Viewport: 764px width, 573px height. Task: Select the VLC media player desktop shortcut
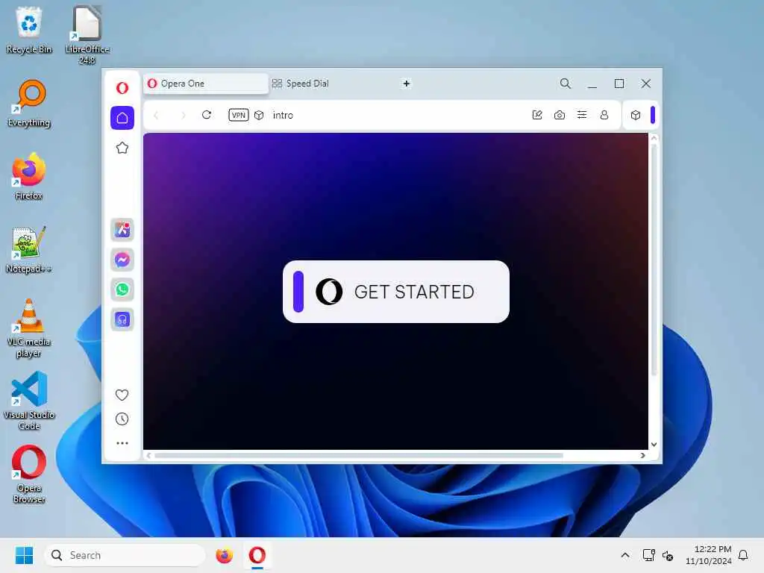29,328
